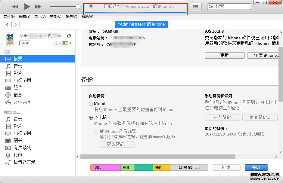The image size is (283, 183).
Task: Click the backup progress bar
Action: pos(135,12)
